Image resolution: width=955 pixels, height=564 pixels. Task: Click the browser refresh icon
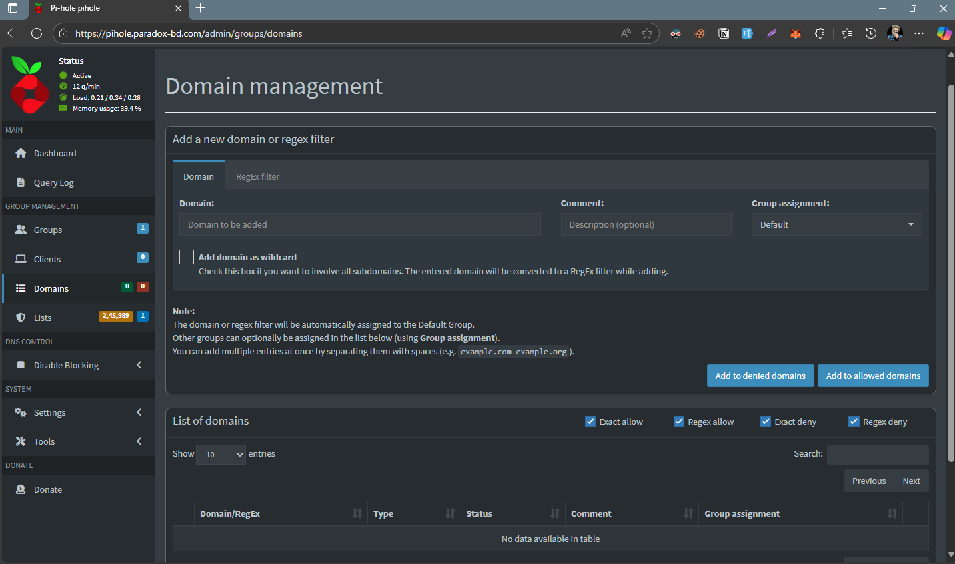37,33
